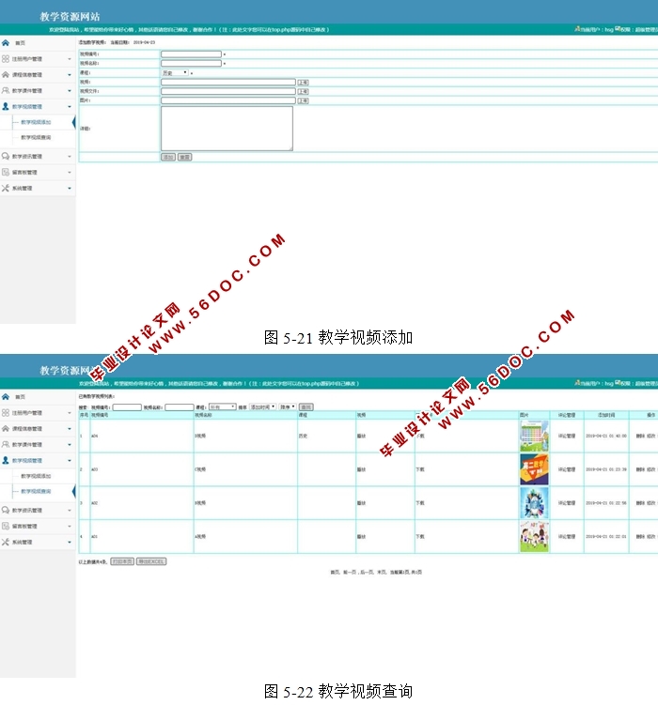
Task: Click the 视频编号 input in the add form
Action: click(191, 54)
